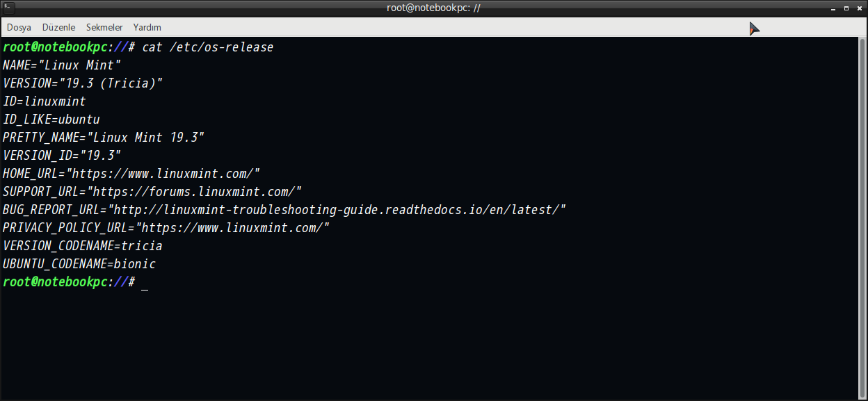Minimize the terminal window

tap(833, 8)
